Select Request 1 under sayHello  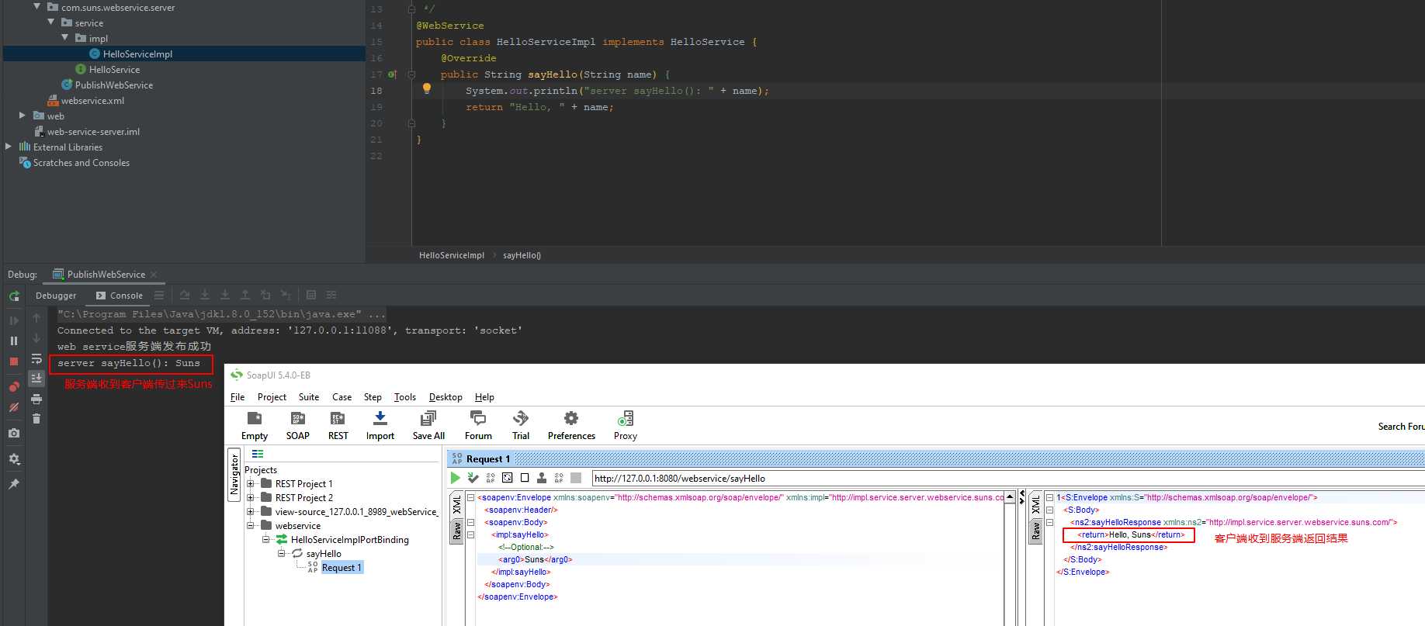pos(342,568)
